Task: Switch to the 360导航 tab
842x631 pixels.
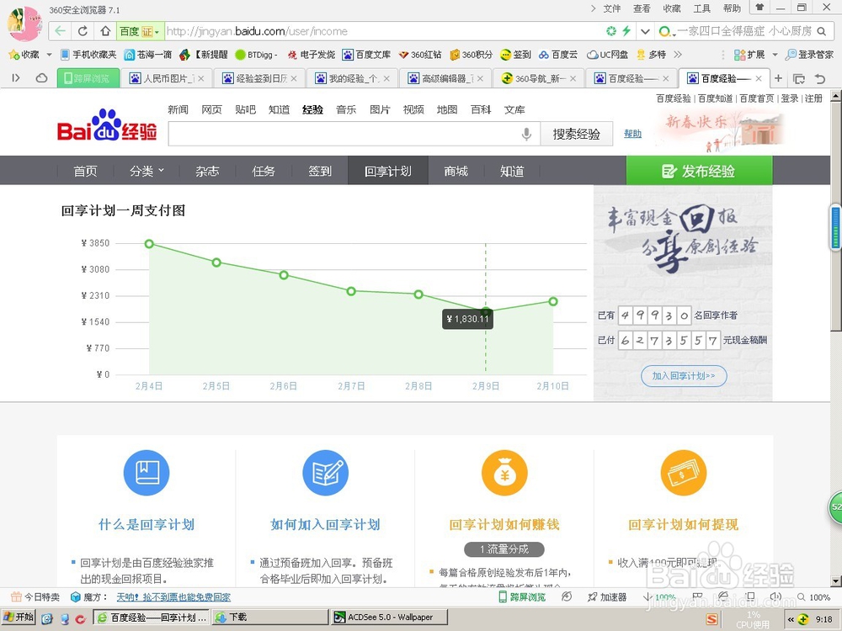Action: 537,78
